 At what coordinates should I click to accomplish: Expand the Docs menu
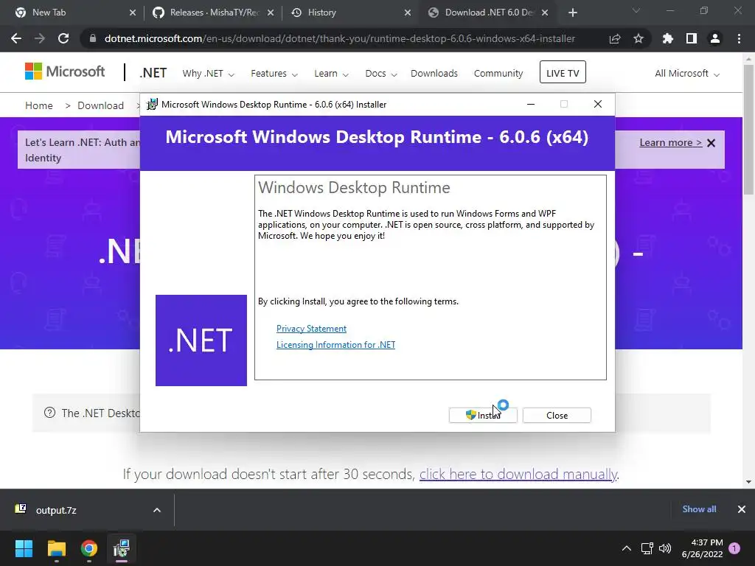click(381, 73)
